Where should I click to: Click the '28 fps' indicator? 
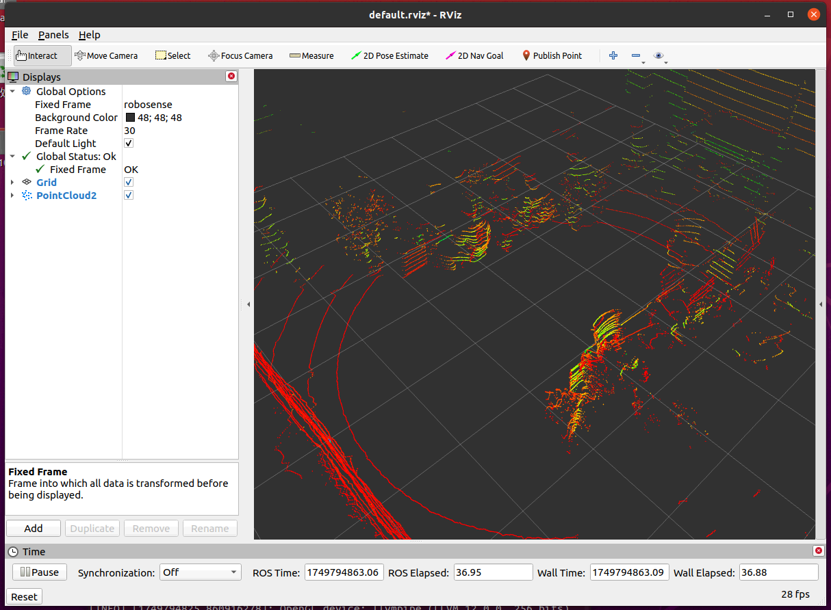pyautogui.click(x=795, y=594)
